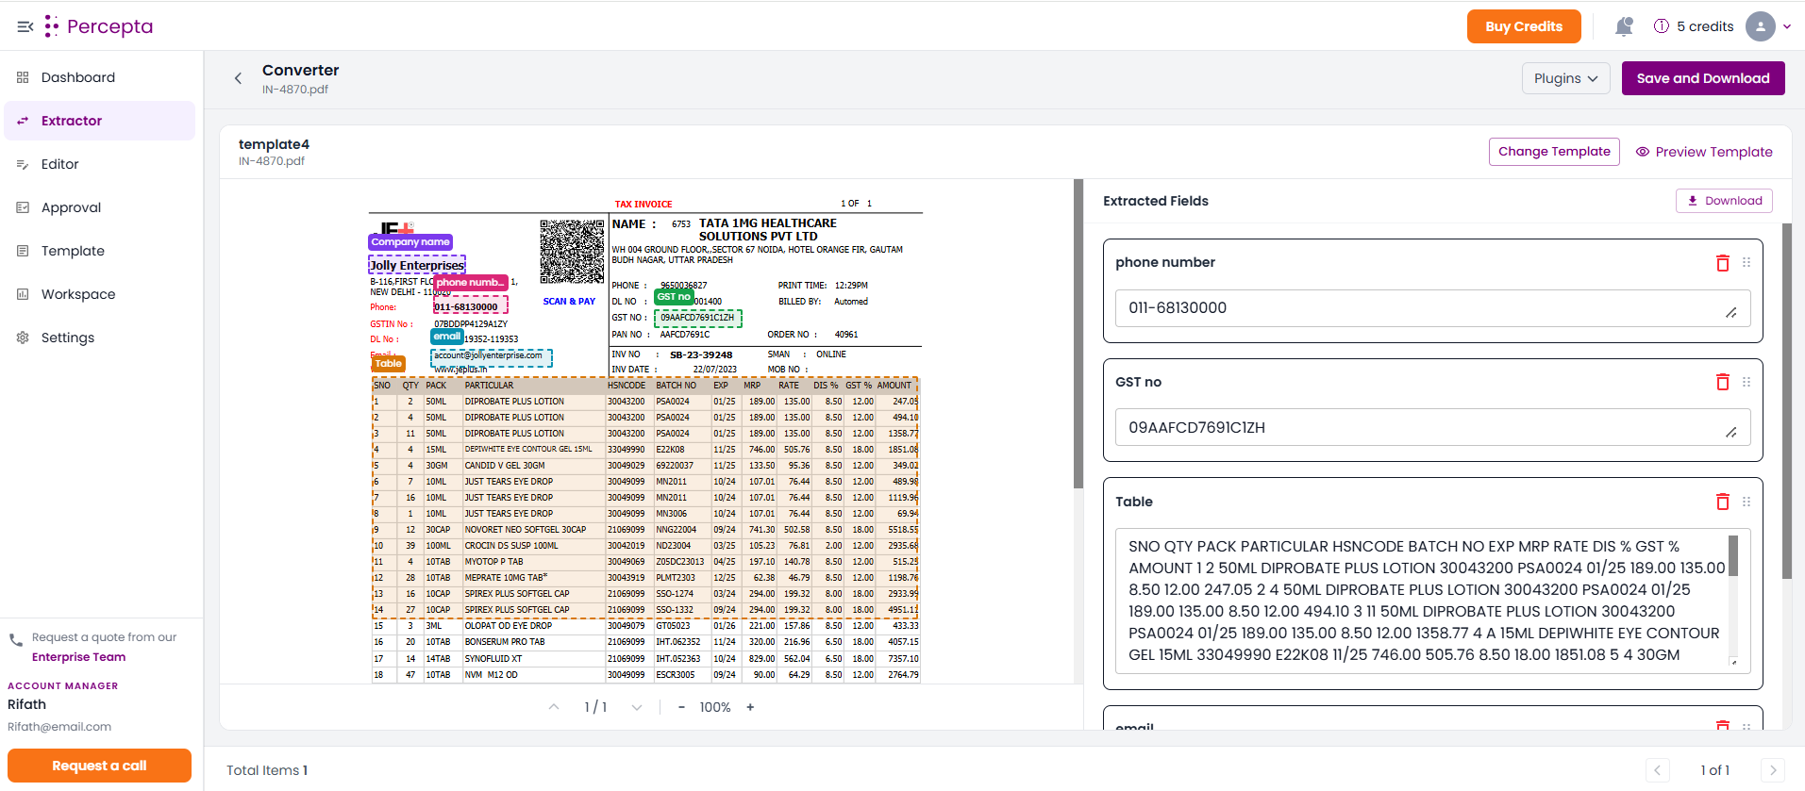This screenshot has width=1805, height=791.
Task: Click Preview Template link
Action: click(x=1704, y=152)
